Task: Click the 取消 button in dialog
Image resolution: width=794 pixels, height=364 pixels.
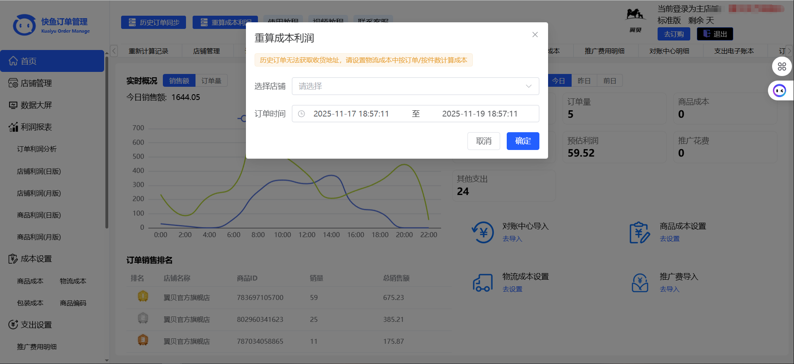Action: 483,141
